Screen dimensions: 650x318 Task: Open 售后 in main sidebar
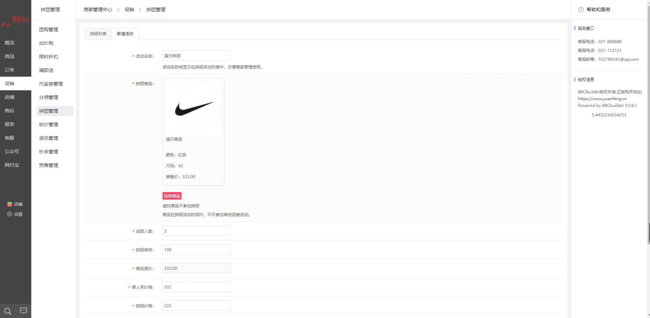pos(10,111)
